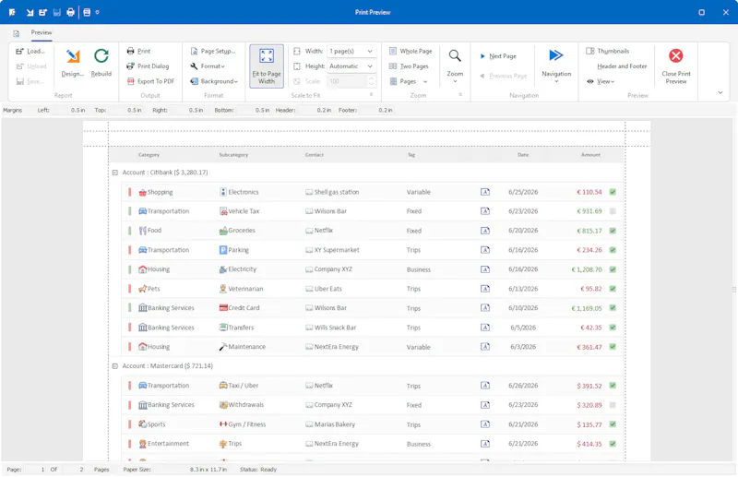Viewport: 738px width, 477px height.
Task: Click Scale to Fit dialog launcher
Action: pos(372,95)
